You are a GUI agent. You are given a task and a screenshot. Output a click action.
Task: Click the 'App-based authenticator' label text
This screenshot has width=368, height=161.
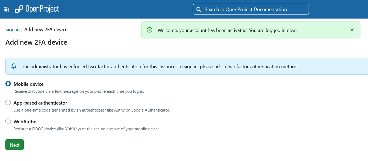40,103
